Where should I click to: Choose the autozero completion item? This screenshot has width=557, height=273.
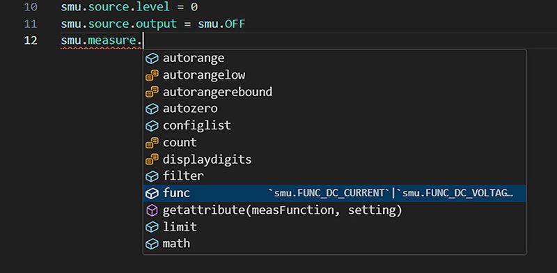(335, 109)
